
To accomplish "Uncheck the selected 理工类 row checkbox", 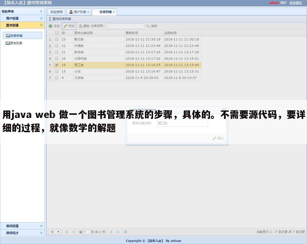I will point(56,65).
